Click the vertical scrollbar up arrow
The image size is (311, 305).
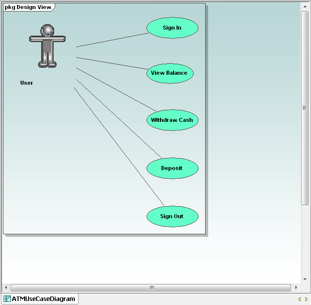[x=305, y=7]
